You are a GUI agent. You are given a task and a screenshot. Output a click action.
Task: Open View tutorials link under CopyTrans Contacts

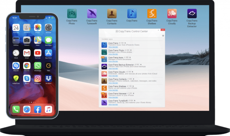coord(113,83)
